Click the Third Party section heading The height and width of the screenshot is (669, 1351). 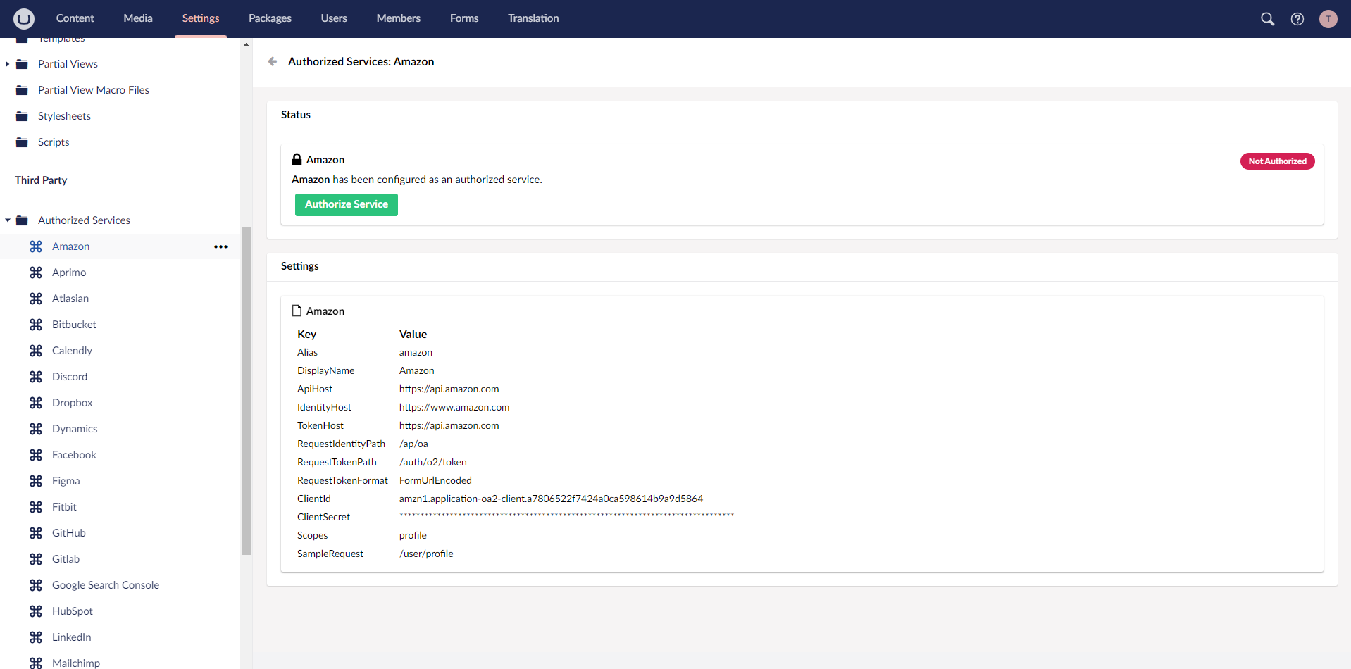[x=41, y=180]
